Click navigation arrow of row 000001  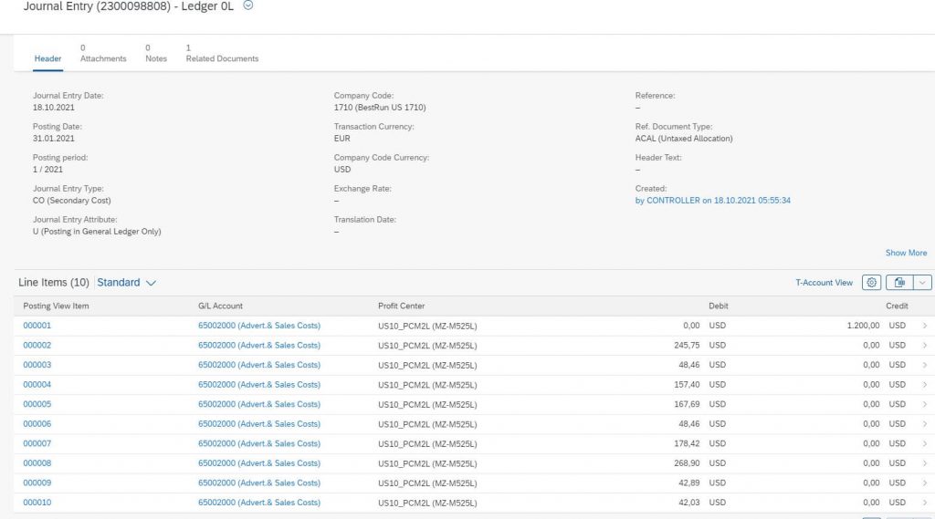925,326
